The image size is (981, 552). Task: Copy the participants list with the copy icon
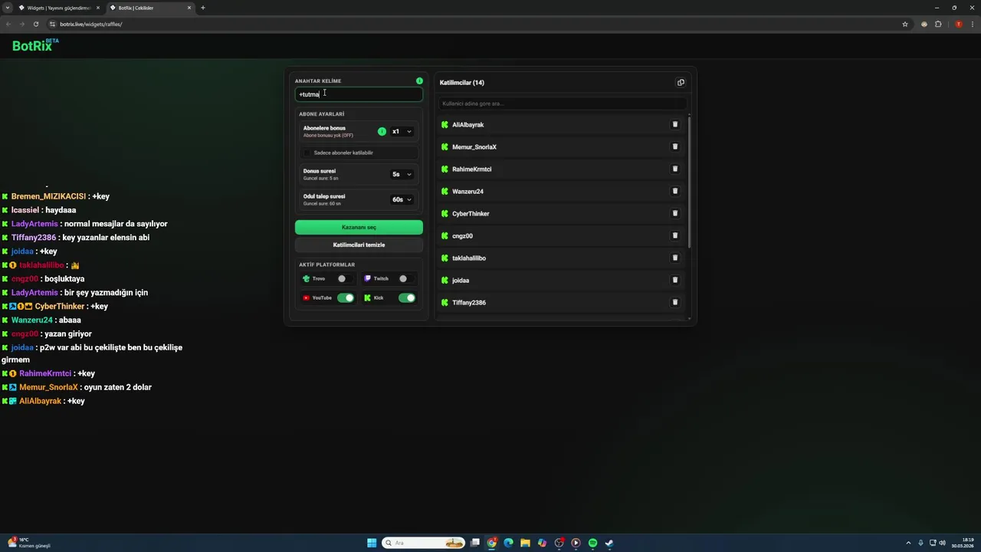681,83
